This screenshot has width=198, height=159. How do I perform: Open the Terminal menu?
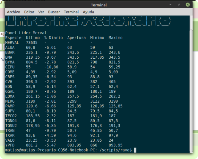[x=71, y=12]
